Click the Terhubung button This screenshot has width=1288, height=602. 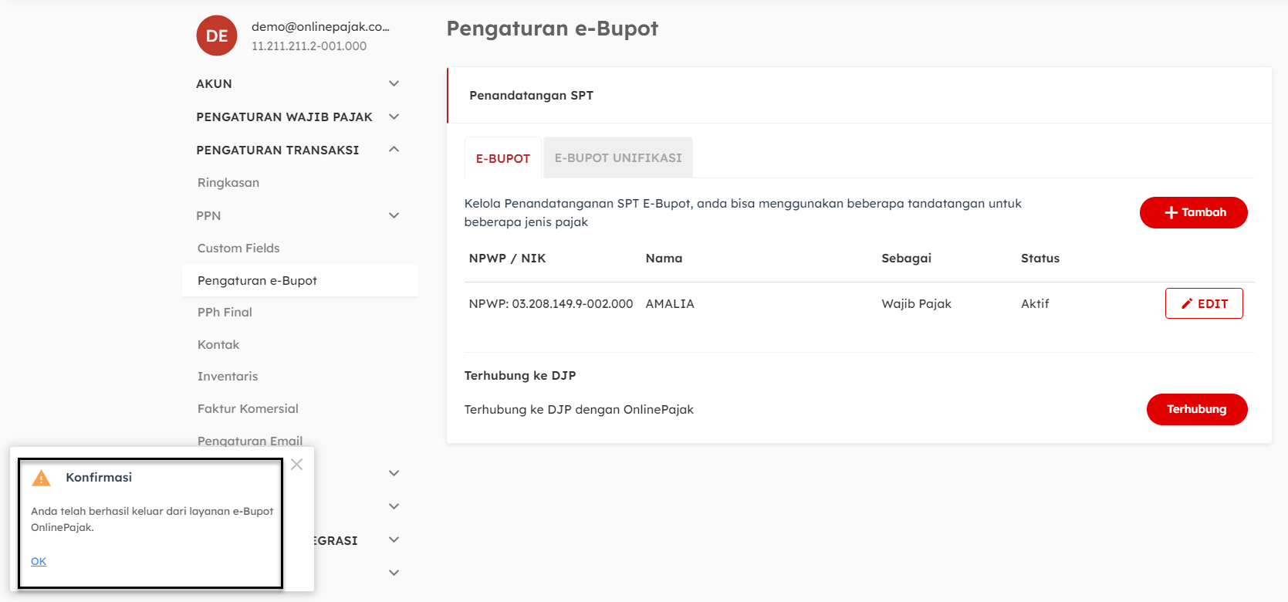click(x=1196, y=409)
